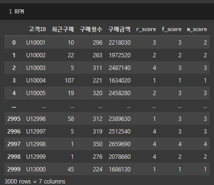Click purchase count 221

[x=98, y=81]
